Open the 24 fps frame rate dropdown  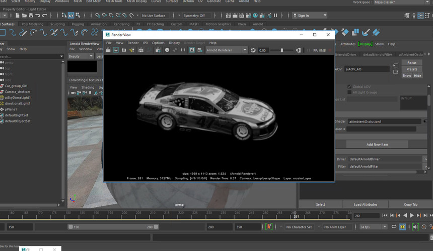click(x=372, y=227)
